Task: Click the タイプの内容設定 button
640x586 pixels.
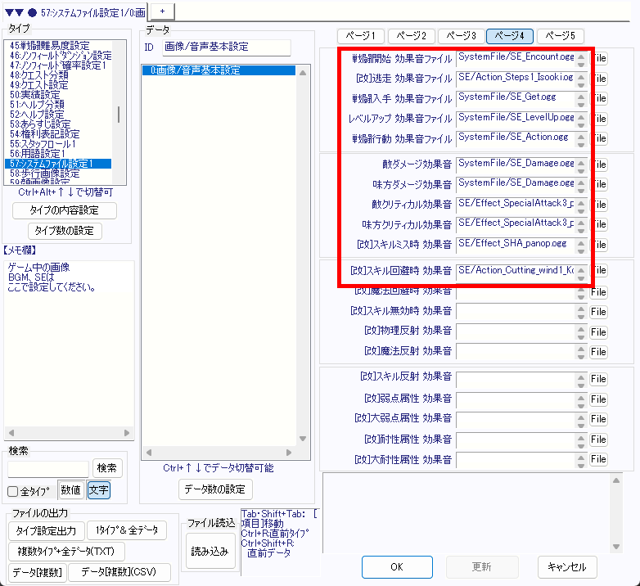Action: pos(65,210)
